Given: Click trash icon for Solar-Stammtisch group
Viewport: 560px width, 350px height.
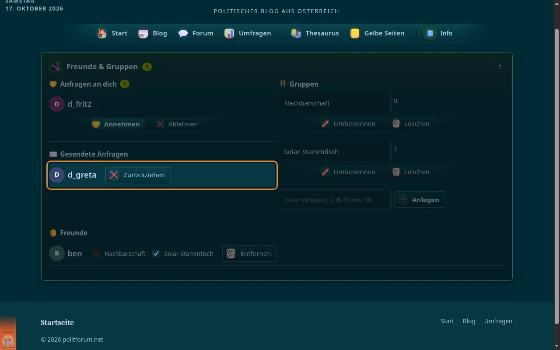Looking at the screenshot, I should pos(396,172).
